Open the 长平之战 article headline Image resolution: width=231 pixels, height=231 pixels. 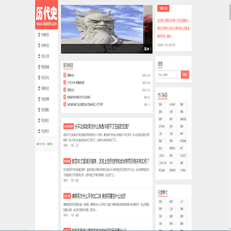(x=102, y=126)
